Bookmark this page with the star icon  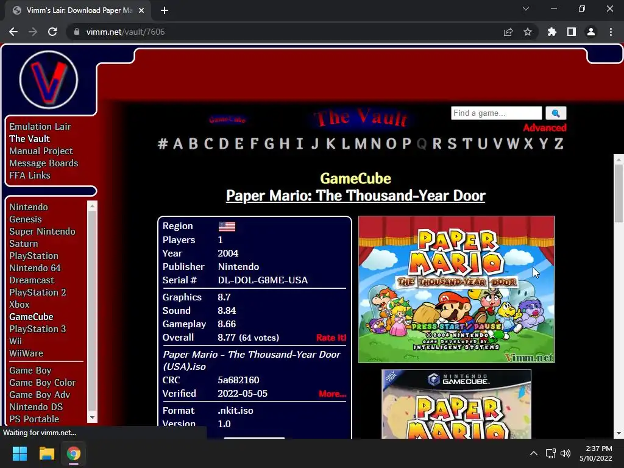(527, 32)
